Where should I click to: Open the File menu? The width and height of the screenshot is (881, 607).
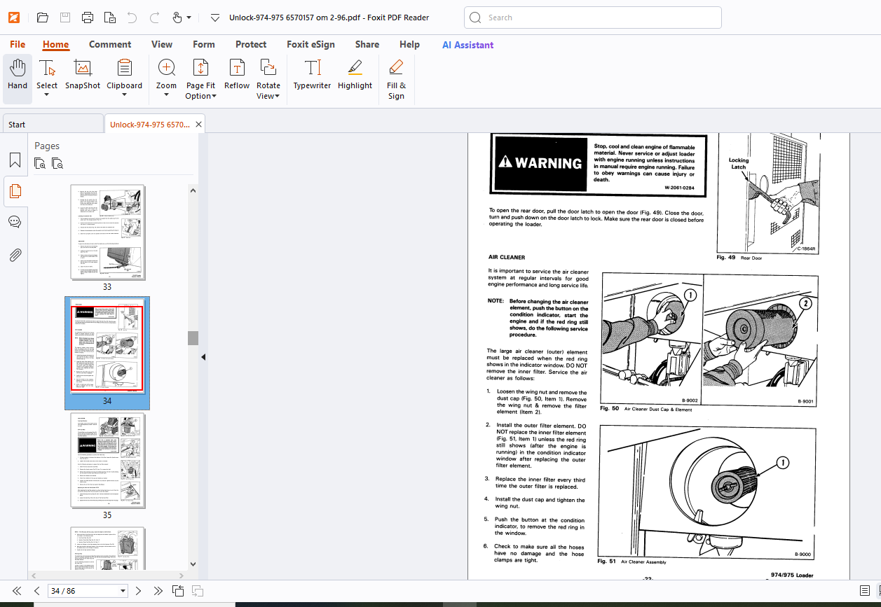[x=18, y=44]
